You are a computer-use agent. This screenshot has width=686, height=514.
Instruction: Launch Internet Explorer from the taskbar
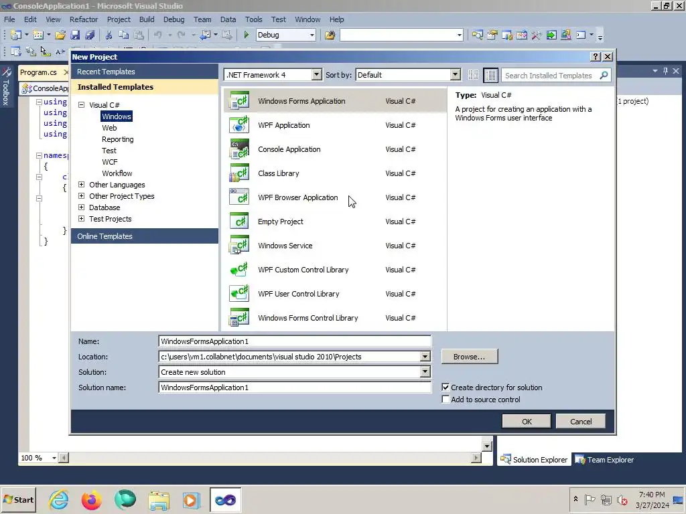click(x=59, y=499)
